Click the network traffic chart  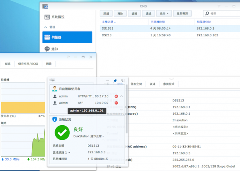23,141
